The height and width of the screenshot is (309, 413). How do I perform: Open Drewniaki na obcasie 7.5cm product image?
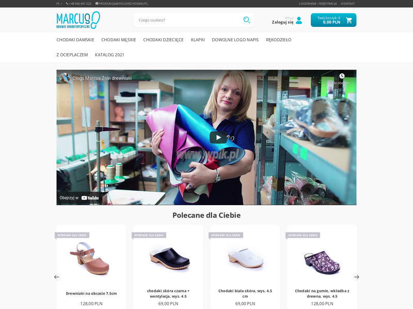pyautogui.click(x=91, y=259)
